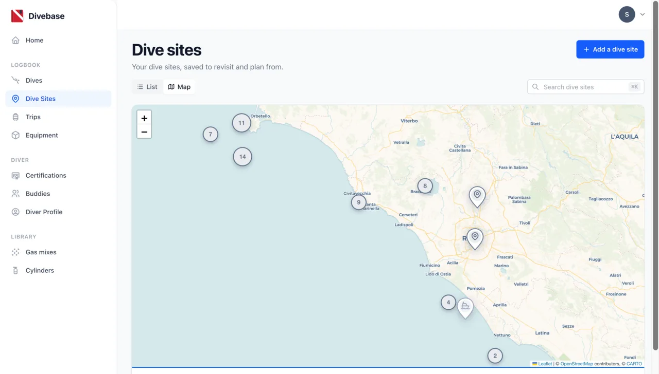Screen dimensions: 659x374
Task: Switch to the Map view
Action: click(179, 87)
